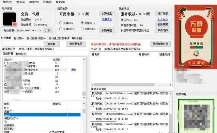Image resolution: width=217 pixels, height=133 pixels.
Task: Select the group row with 283 members
Action: 42,92
